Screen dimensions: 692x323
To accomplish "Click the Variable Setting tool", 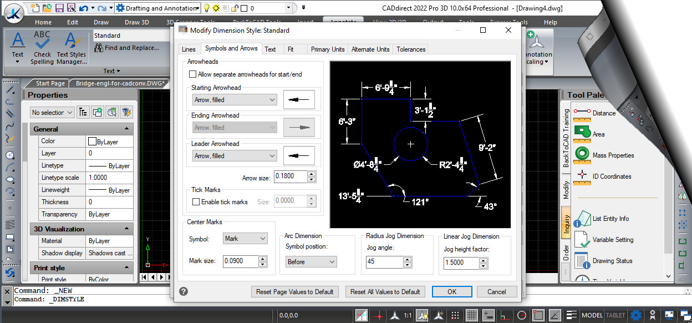I will coord(605,240).
